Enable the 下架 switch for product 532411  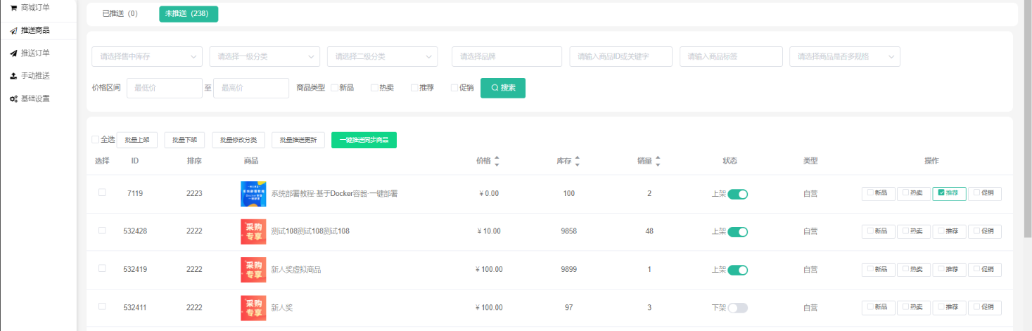coord(737,308)
